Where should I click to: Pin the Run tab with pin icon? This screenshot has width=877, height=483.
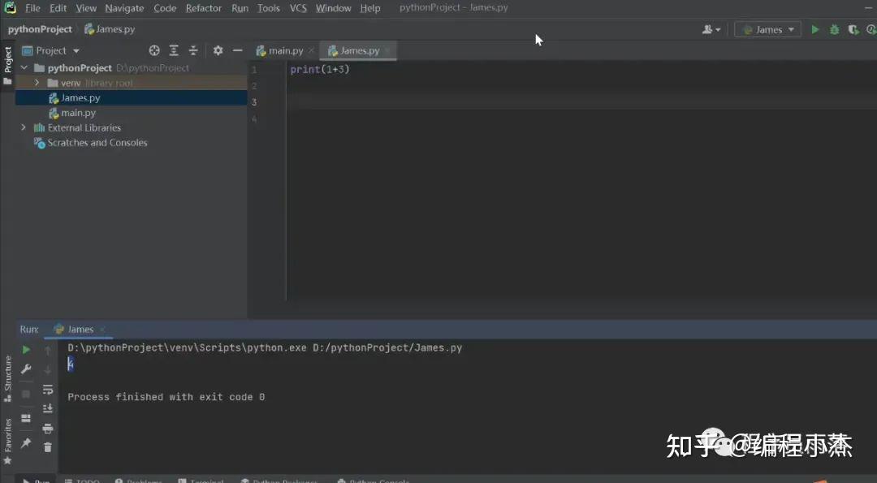(25, 444)
